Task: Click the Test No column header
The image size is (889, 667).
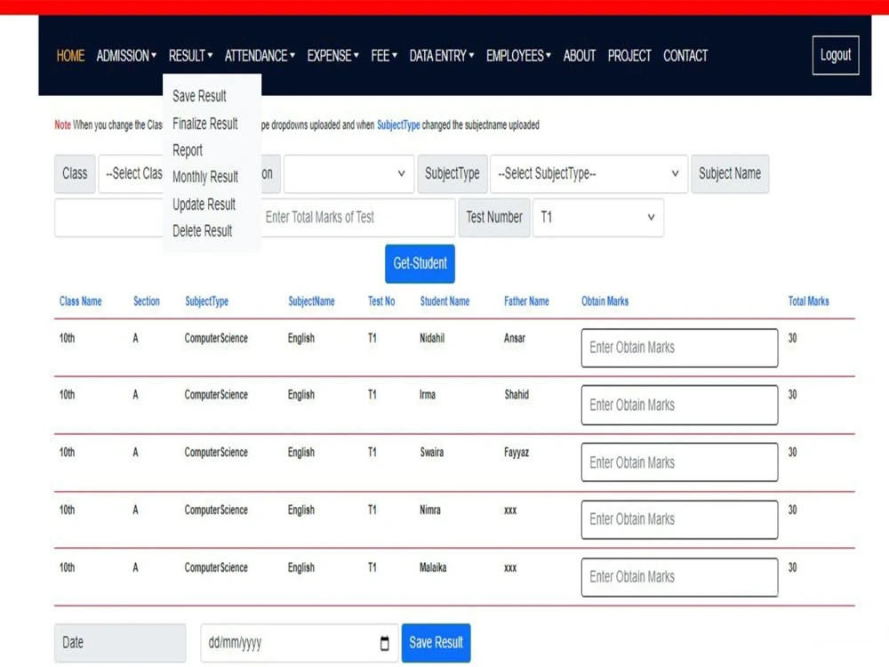Action: [381, 301]
